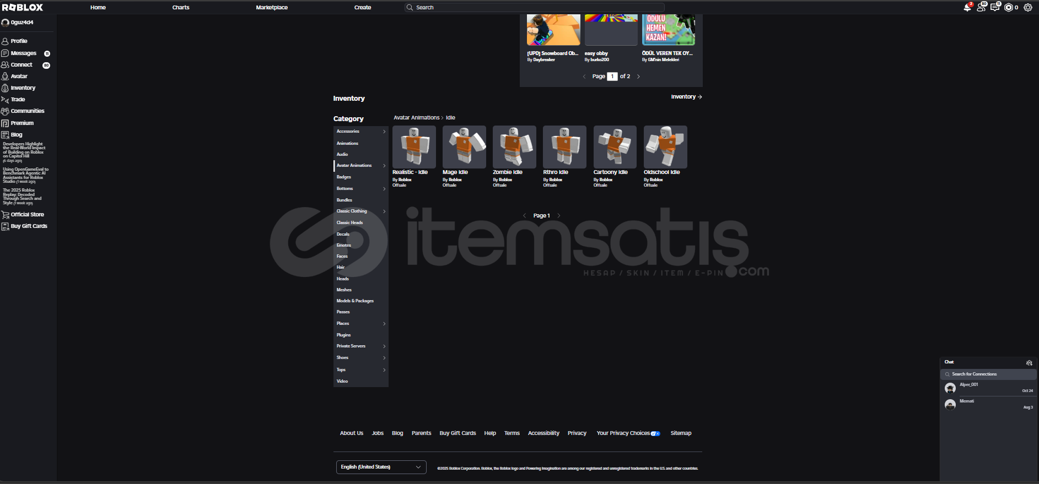
Task: Open the Blog sidebar icon
Action: click(5, 135)
